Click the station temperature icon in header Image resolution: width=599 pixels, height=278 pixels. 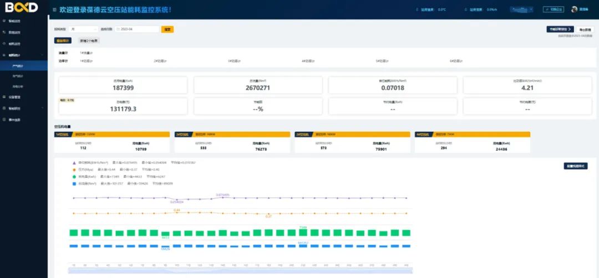coord(418,10)
